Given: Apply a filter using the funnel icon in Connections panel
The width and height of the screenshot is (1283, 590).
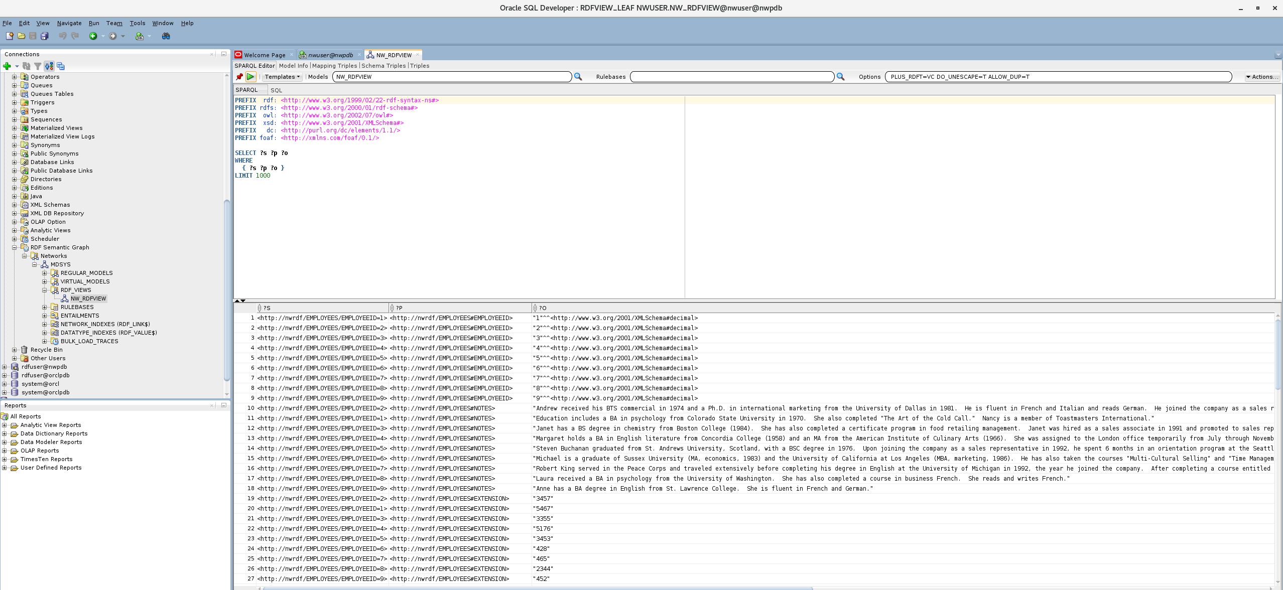Looking at the screenshot, I should (x=38, y=66).
